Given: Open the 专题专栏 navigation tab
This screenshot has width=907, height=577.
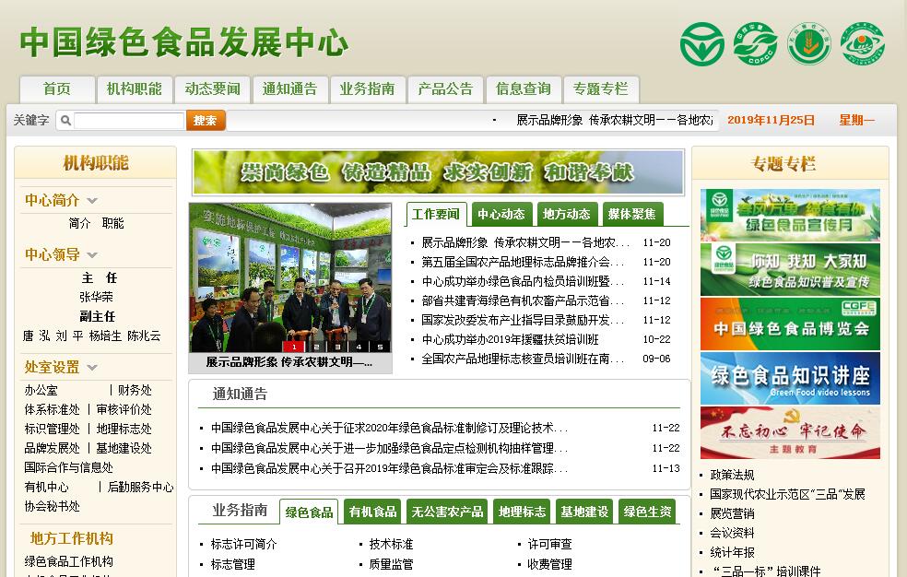Looking at the screenshot, I should coord(601,89).
